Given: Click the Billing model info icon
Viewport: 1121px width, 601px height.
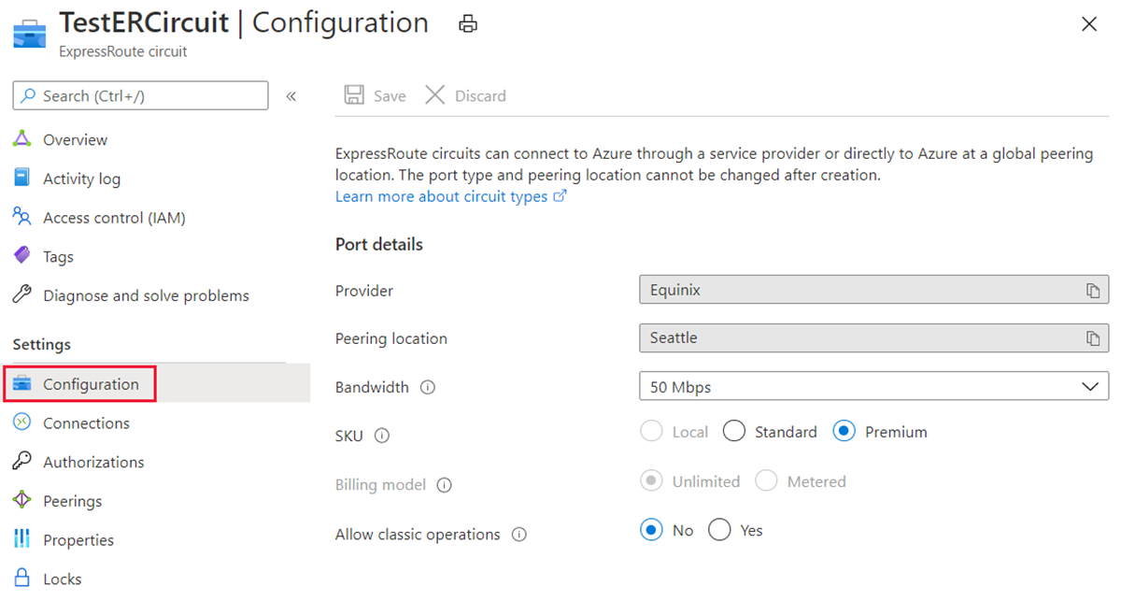Looking at the screenshot, I should pos(445,485).
